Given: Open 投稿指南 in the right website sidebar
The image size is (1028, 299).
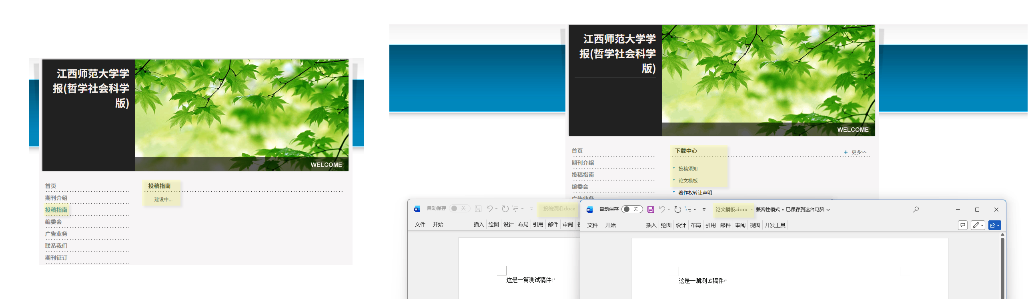Looking at the screenshot, I should [x=583, y=175].
